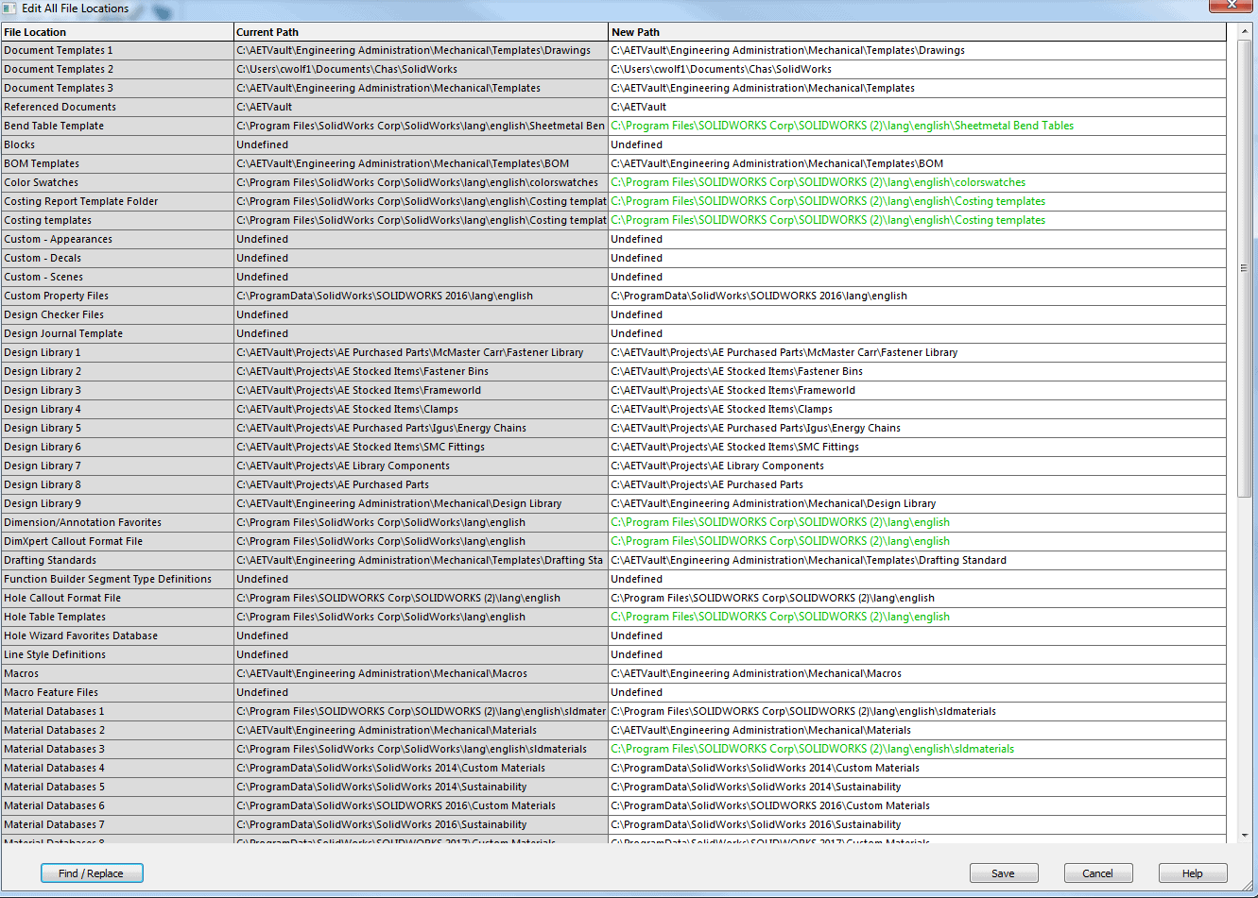Click the window icon in the title bar
Image resolution: width=1258 pixels, height=898 pixels.
pyautogui.click(x=9, y=8)
